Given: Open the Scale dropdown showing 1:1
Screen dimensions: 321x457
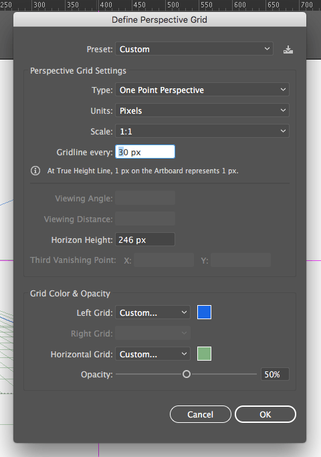Looking at the screenshot, I should (x=202, y=131).
